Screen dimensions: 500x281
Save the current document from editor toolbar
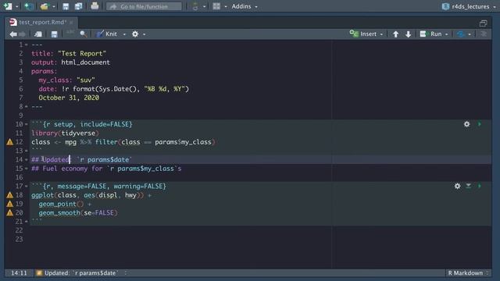coord(54,34)
